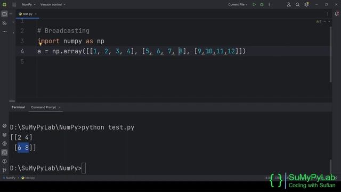Viewport: 341px width, 192px height.
Task: Click the editor vertical scrollbar
Action: (x=330, y=54)
